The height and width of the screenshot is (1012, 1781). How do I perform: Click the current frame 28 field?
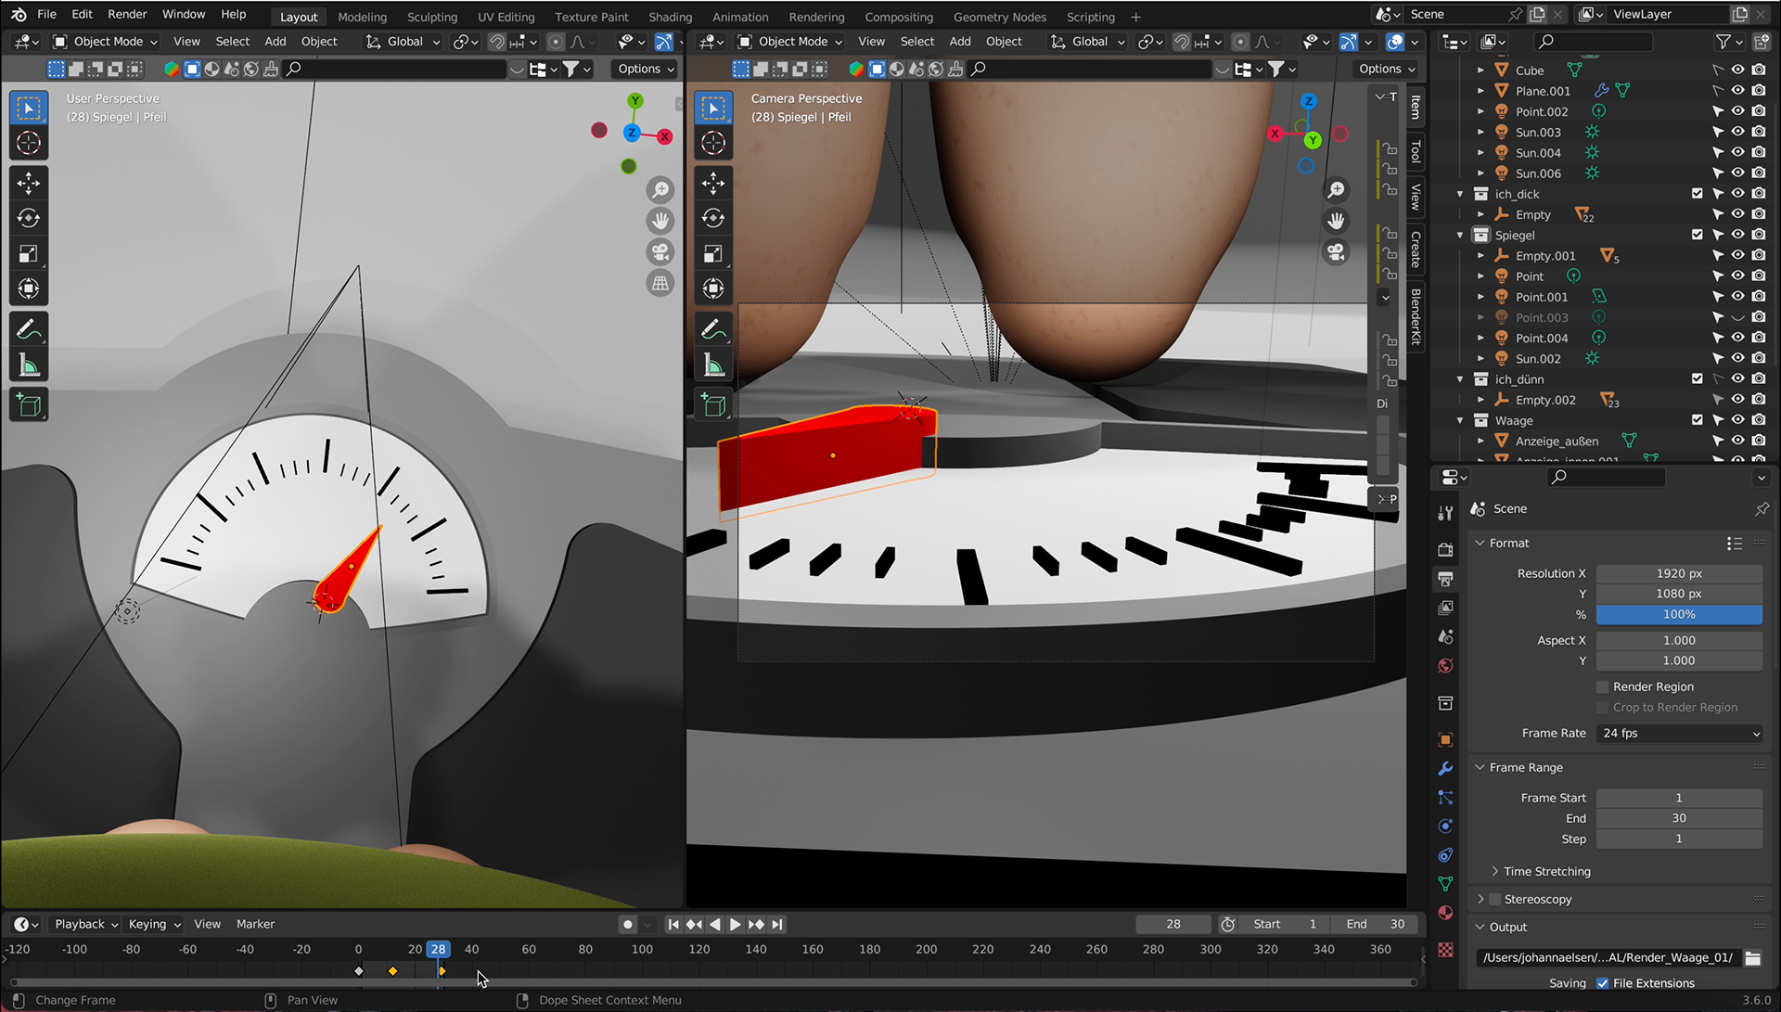[x=1173, y=924]
